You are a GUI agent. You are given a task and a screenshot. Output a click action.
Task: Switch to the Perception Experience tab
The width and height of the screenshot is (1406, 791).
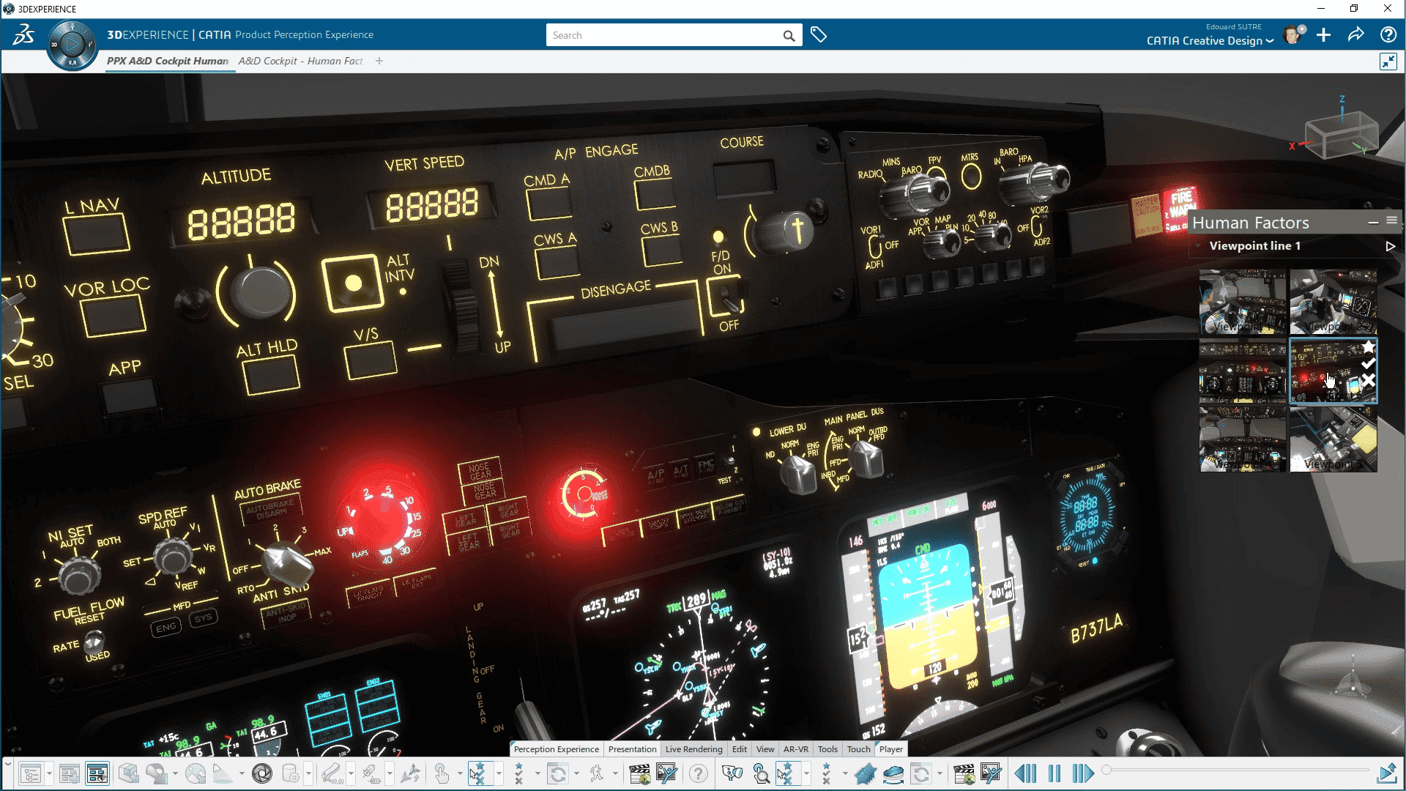(x=557, y=749)
